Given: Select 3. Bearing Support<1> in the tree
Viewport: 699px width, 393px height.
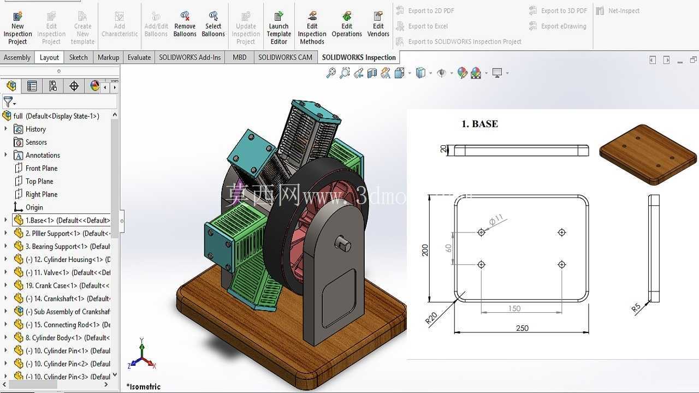Looking at the screenshot, I should point(62,246).
